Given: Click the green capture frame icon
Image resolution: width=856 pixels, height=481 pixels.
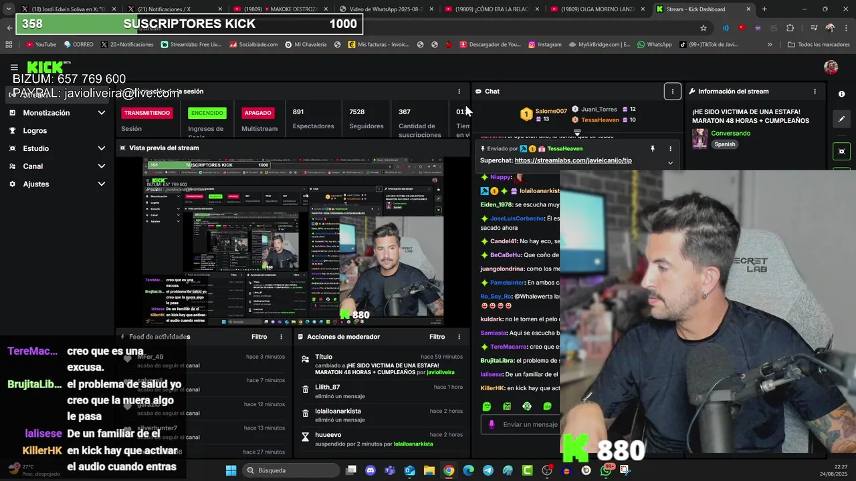Looking at the screenshot, I should (x=841, y=152).
